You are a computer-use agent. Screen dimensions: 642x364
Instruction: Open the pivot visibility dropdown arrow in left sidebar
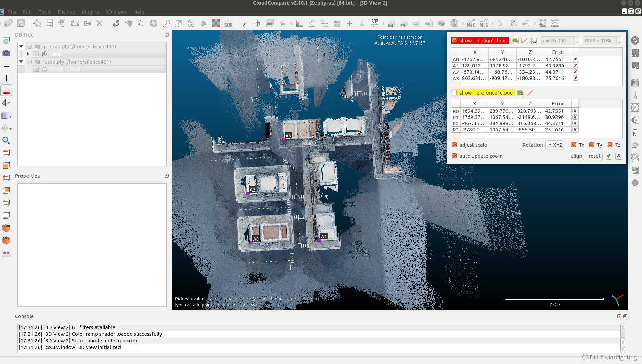(11, 129)
